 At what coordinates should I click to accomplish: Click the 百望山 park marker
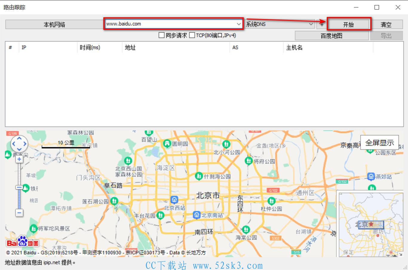[x=149, y=133]
